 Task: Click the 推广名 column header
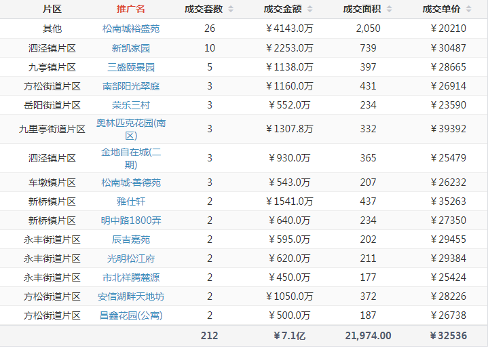pos(131,9)
